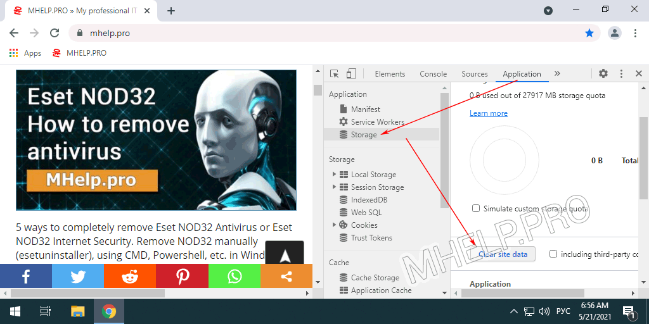The image size is (649, 324).
Task: Select the inspect element picker icon
Action: [335, 73]
